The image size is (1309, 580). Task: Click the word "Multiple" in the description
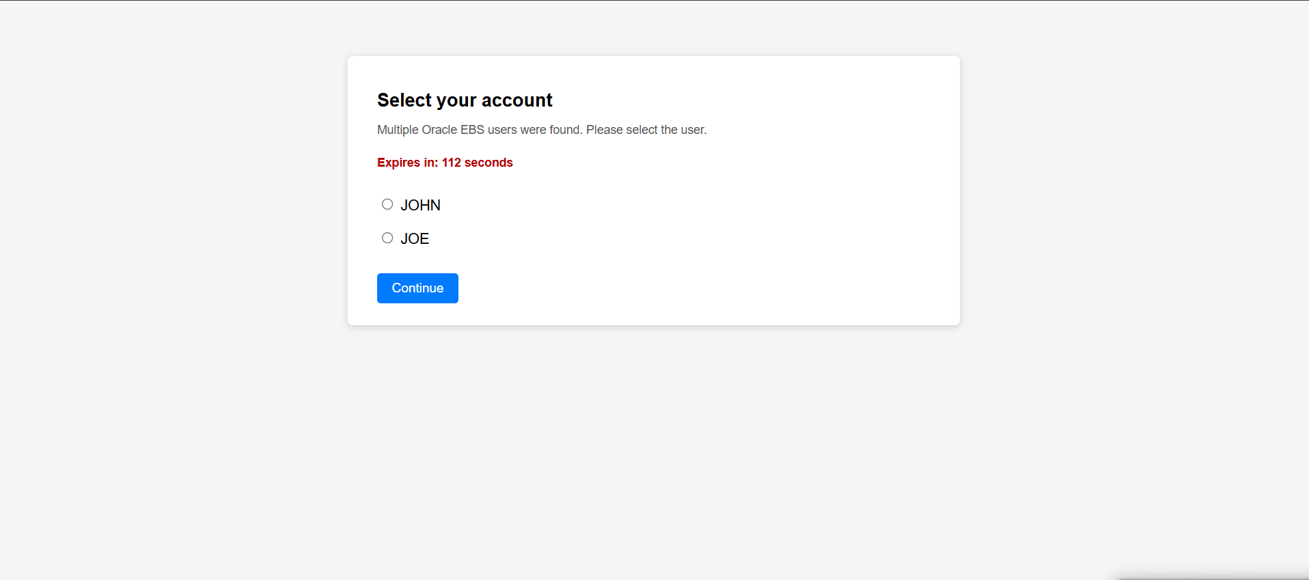coord(398,130)
